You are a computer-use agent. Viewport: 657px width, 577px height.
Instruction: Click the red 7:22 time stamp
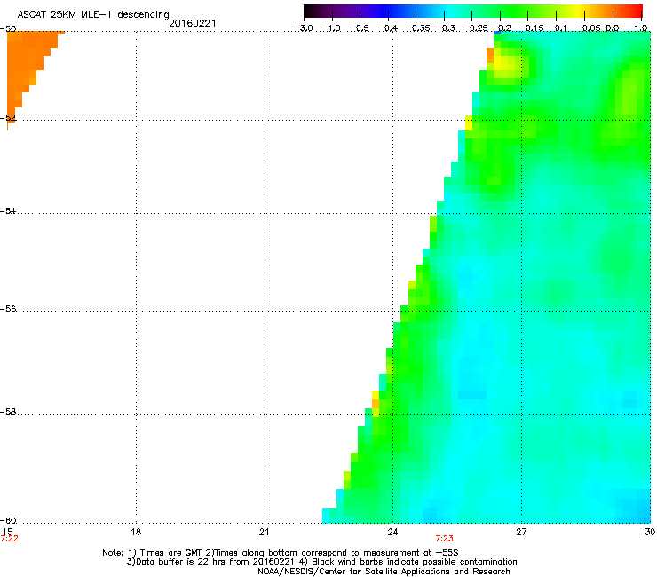coord(9,539)
